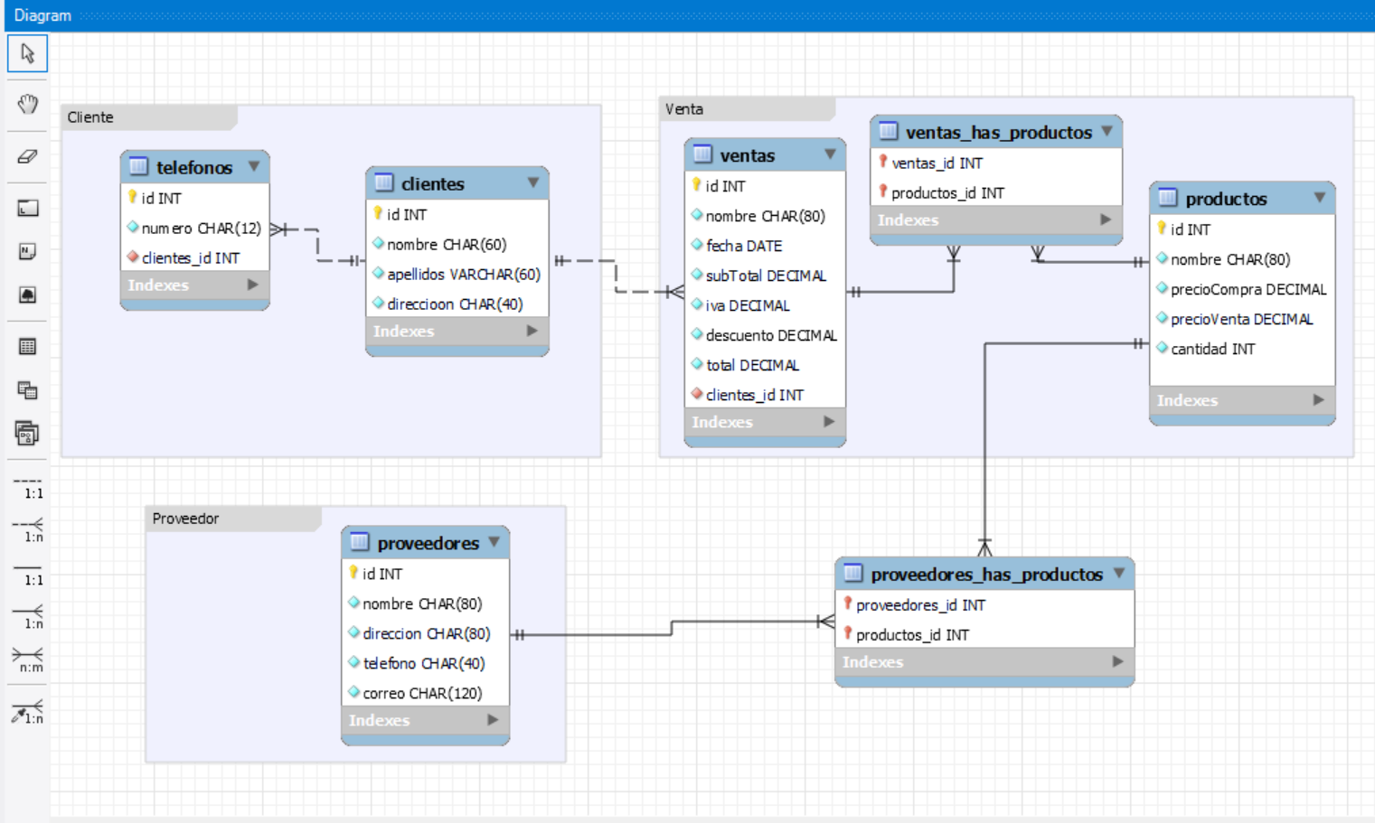Select the Proveedor layer label
The height and width of the screenshot is (823, 1375).
tap(185, 519)
